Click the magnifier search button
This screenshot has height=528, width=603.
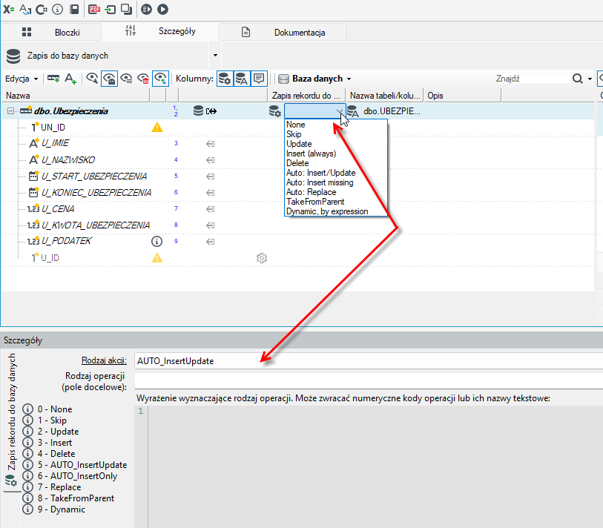point(577,79)
